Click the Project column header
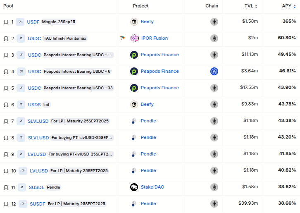Screen dimensions: 300x213 (x=140, y=6)
